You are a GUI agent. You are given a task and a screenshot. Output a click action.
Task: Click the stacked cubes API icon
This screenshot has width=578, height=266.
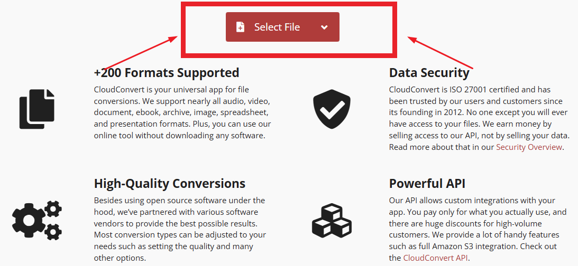click(x=332, y=220)
